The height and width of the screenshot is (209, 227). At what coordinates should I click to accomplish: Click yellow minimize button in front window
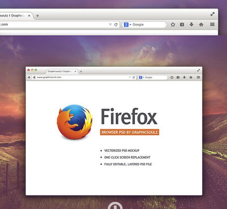click(32, 70)
